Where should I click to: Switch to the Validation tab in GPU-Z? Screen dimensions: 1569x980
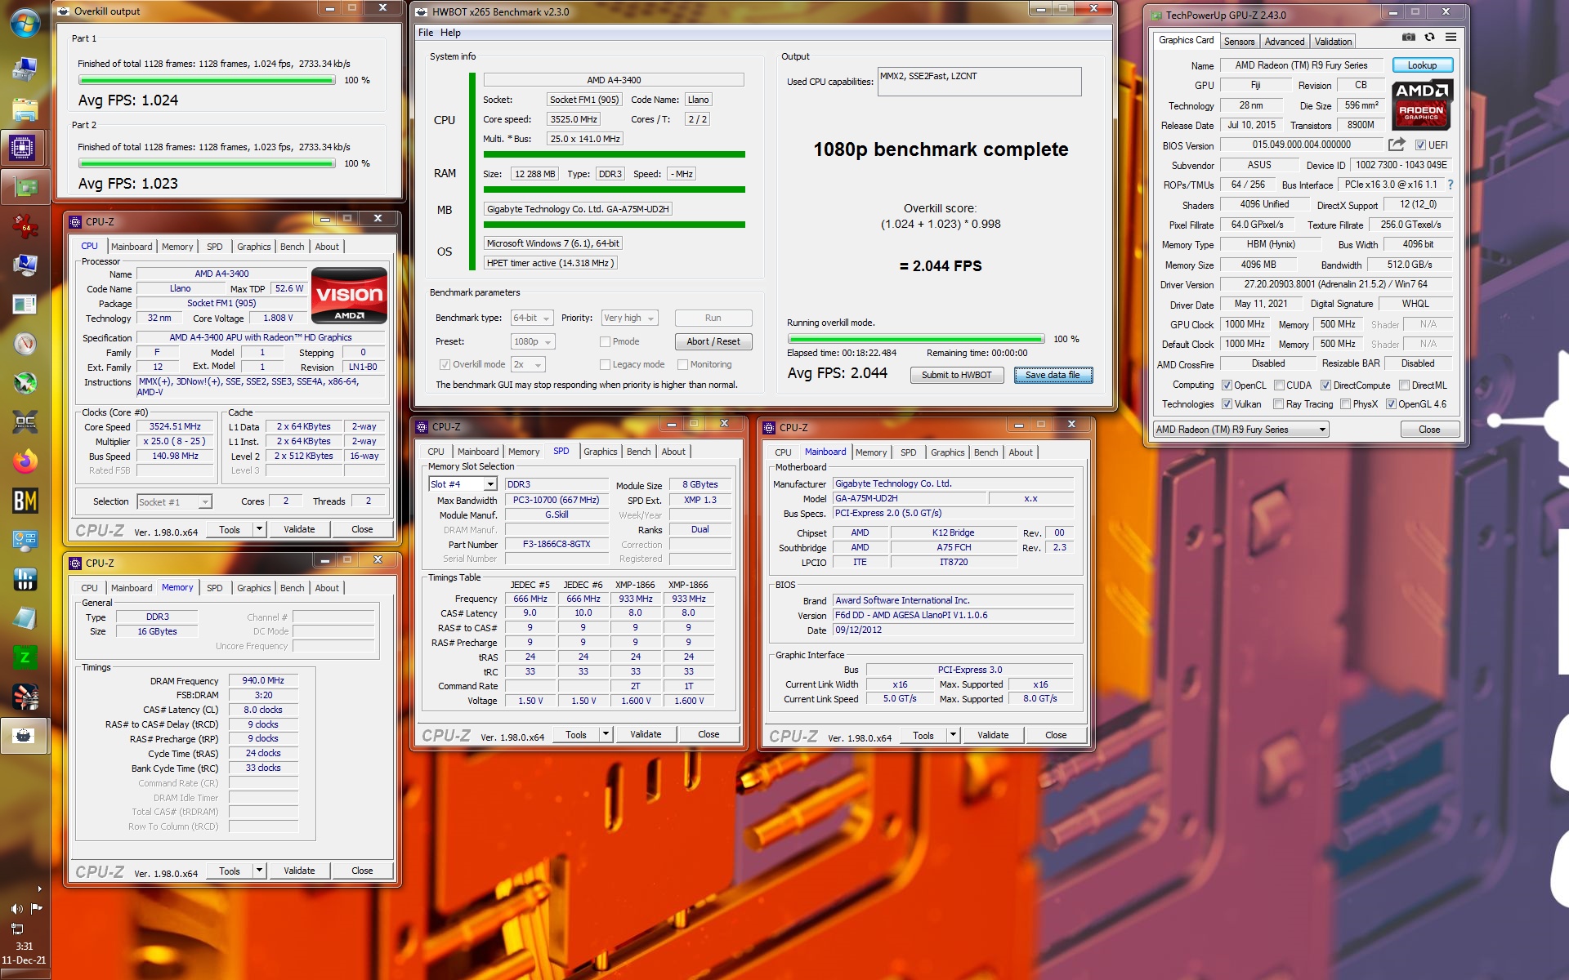1333,42
